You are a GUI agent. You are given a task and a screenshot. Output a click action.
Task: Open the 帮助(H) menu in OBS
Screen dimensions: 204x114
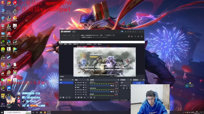coord(99,44)
